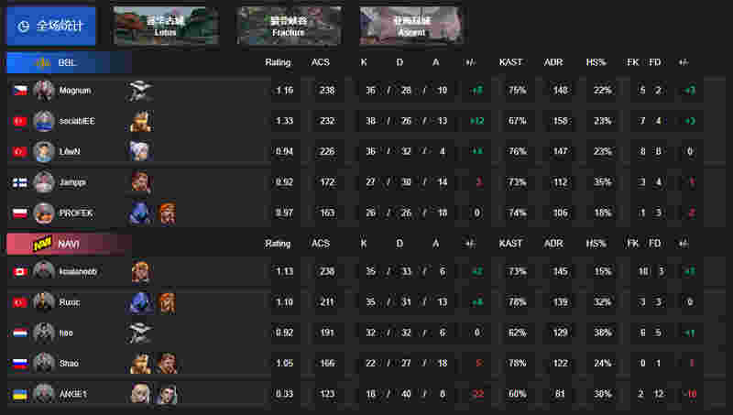This screenshot has height=415, width=733.
Task: Open the NAVI team logo link
Action: [42, 244]
